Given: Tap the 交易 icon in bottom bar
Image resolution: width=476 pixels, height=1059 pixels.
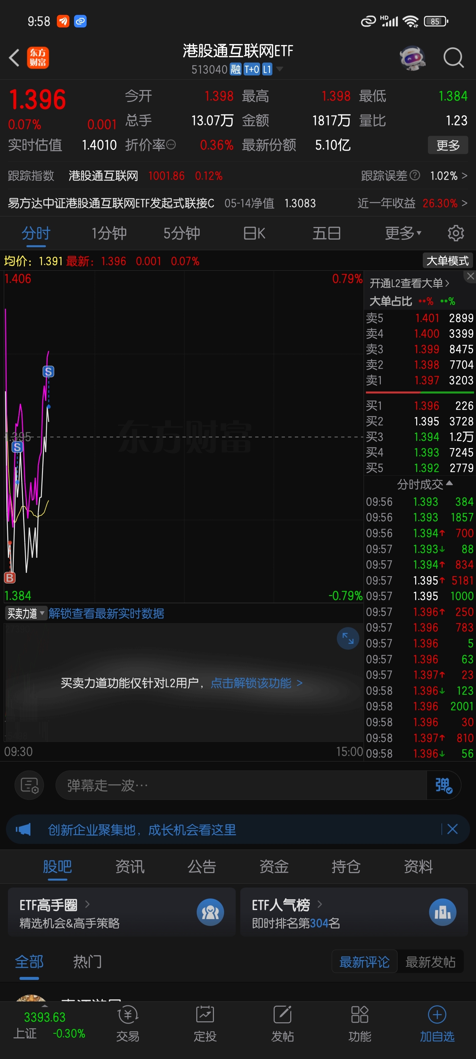Looking at the screenshot, I should (x=128, y=1024).
